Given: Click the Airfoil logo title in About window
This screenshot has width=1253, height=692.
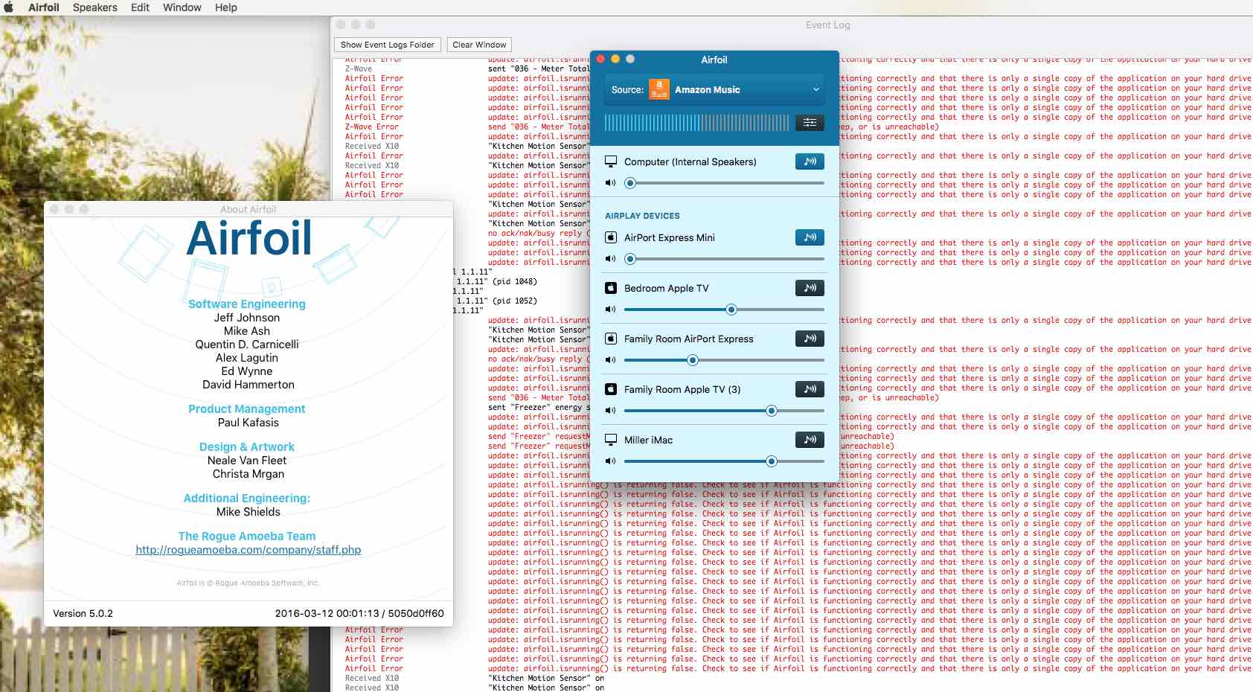Looking at the screenshot, I should point(249,238).
